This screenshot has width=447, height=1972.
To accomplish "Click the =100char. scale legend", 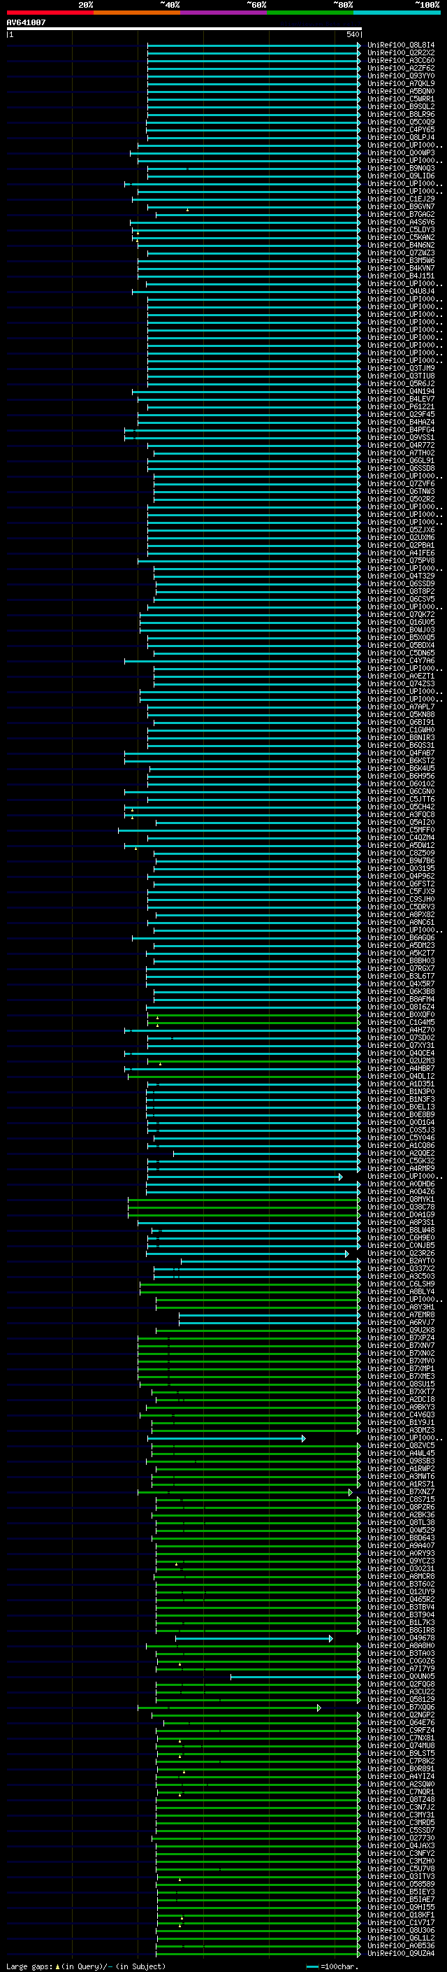I will 332,1966.
